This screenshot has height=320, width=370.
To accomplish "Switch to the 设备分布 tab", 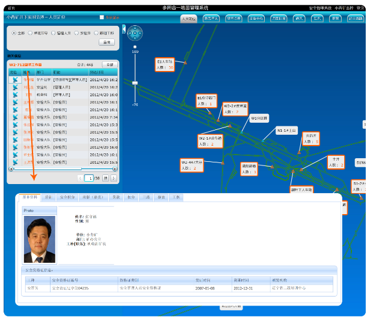I will click(256, 19).
